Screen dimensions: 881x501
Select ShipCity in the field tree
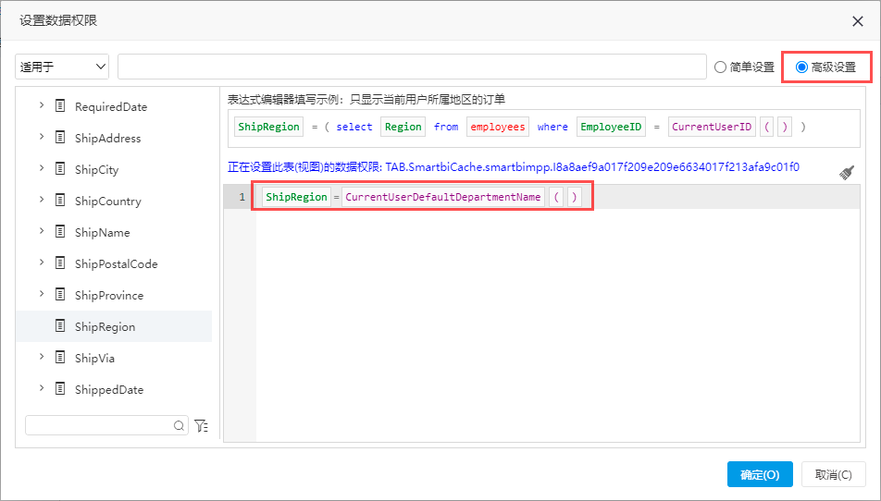[96, 169]
